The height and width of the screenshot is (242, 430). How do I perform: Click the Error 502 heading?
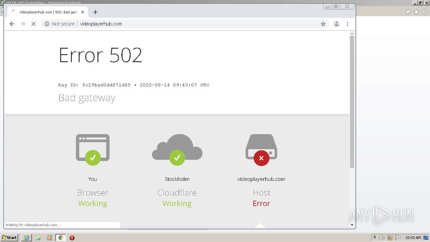coord(100,55)
